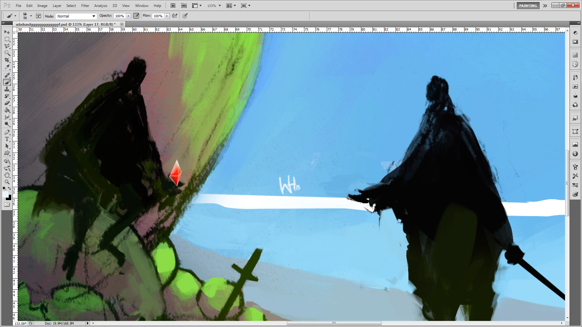Open the File menu
Screen dimensions: 582x327
click(18, 6)
